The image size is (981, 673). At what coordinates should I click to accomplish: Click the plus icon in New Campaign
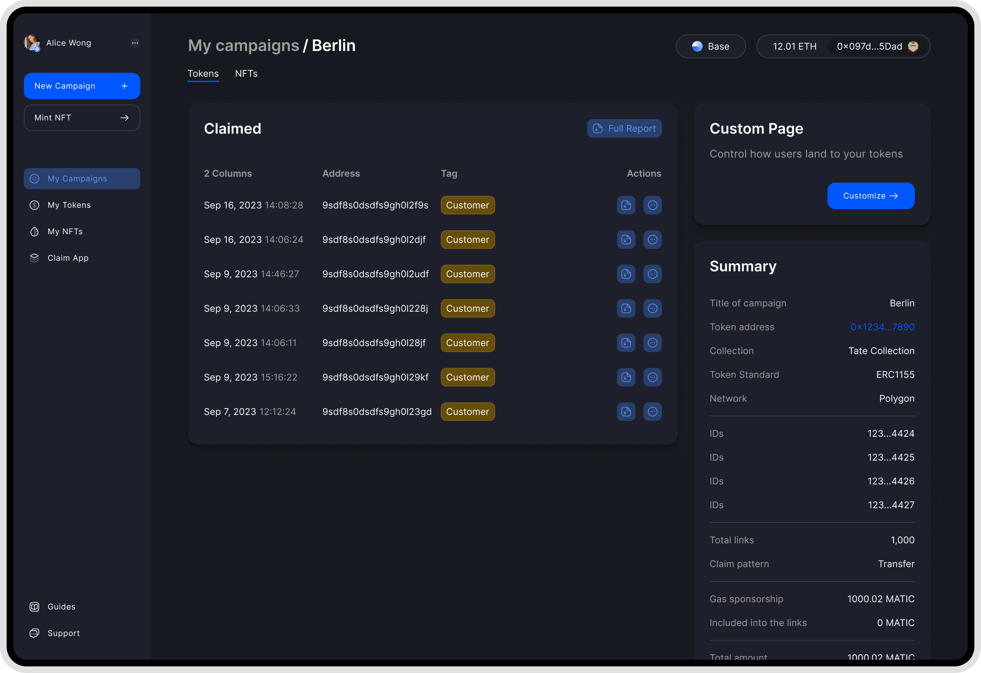click(x=124, y=86)
